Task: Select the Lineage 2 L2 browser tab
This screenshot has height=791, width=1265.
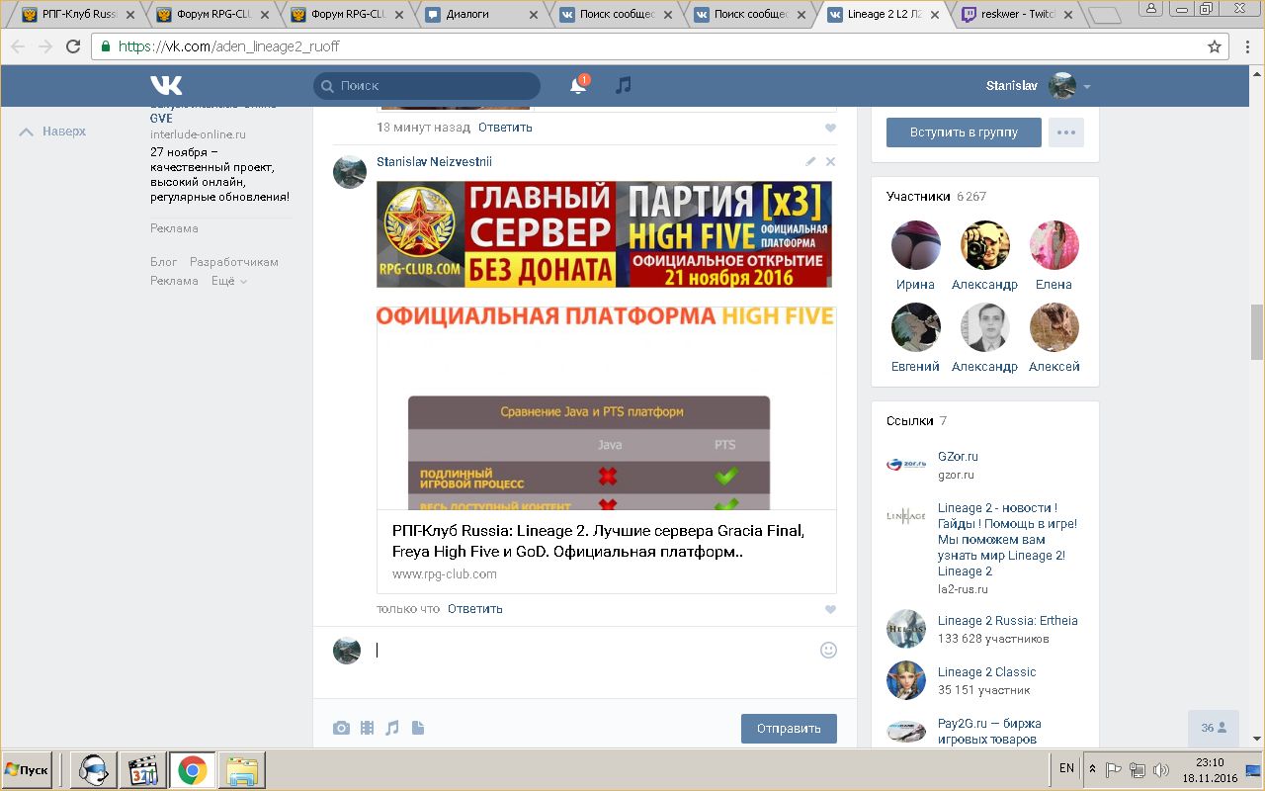Action: tap(882, 15)
